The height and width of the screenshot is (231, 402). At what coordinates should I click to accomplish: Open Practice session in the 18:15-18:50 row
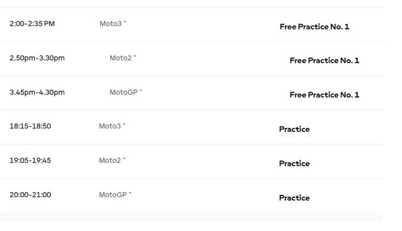tap(294, 129)
